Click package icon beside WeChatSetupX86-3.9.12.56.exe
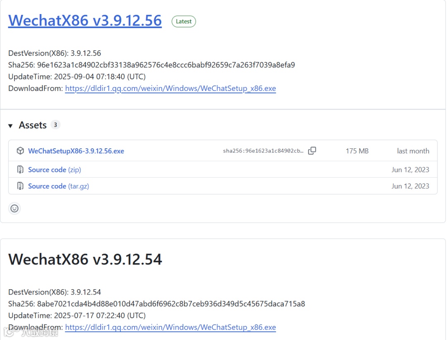 click(x=20, y=150)
